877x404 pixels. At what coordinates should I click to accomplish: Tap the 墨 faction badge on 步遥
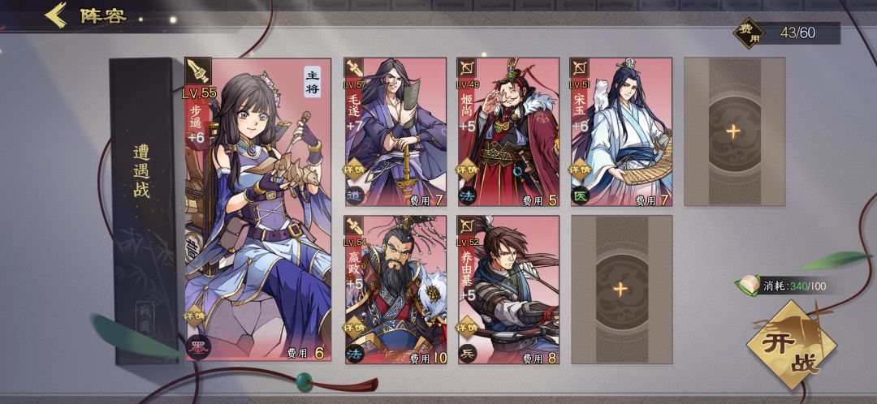197,349
